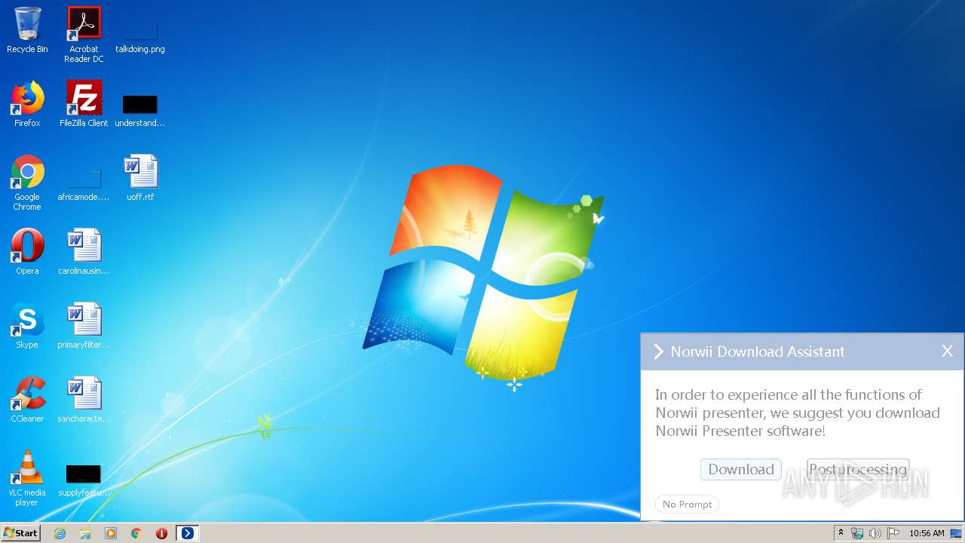This screenshot has width=965, height=543.
Task: Launch the CCleaner desktop shortcut
Action: tap(27, 400)
